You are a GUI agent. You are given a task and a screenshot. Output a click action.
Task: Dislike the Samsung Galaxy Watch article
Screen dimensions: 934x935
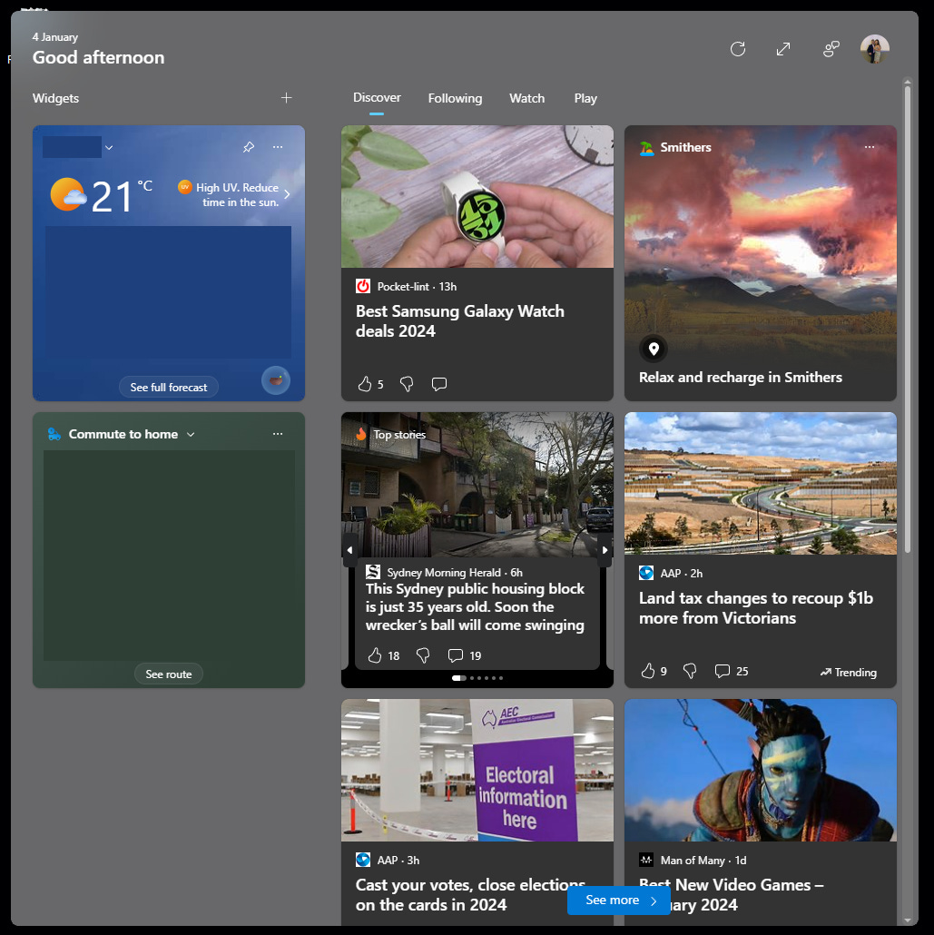tap(407, 384)
